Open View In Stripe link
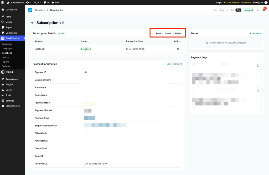The height and width of the screenshot is (175, 269). tap(174, 64)
